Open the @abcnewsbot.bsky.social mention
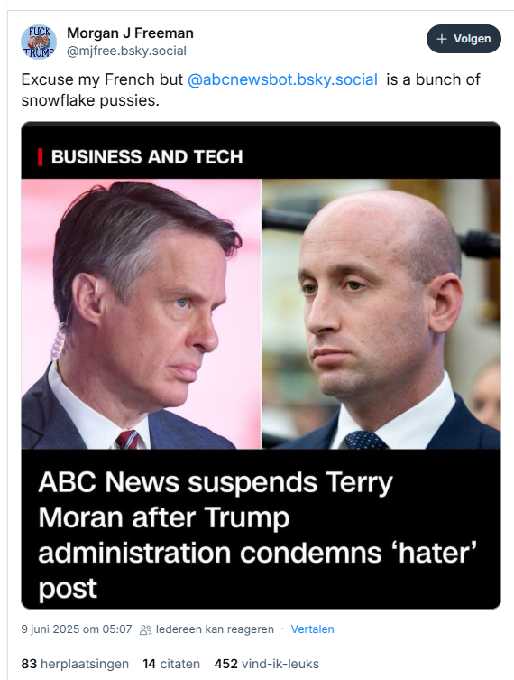Viewport: 514px width, 680px height. pos(282,79)
